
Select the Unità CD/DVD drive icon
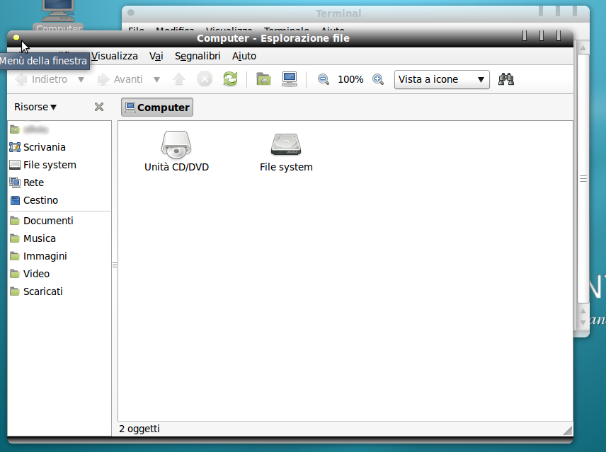click(176, 145)
